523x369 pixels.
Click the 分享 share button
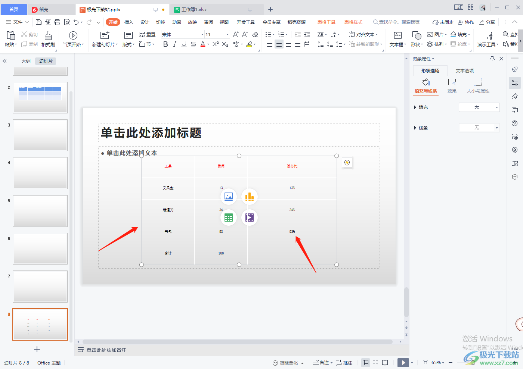[487, 22]
